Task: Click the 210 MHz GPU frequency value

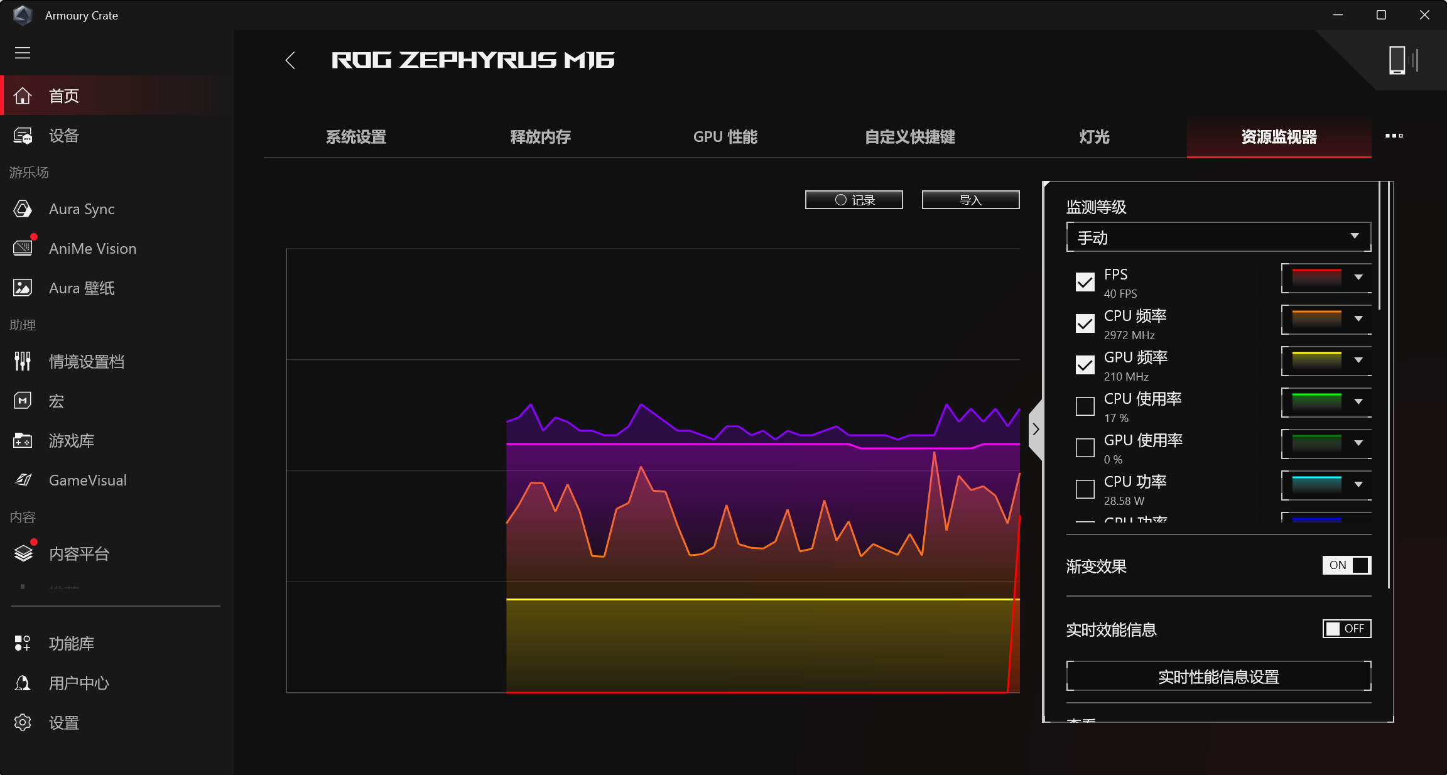Action: coord(1126,377)
